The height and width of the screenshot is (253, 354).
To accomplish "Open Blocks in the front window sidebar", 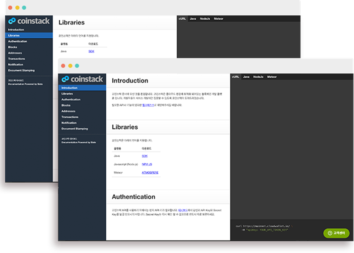I will click(66, 105).
